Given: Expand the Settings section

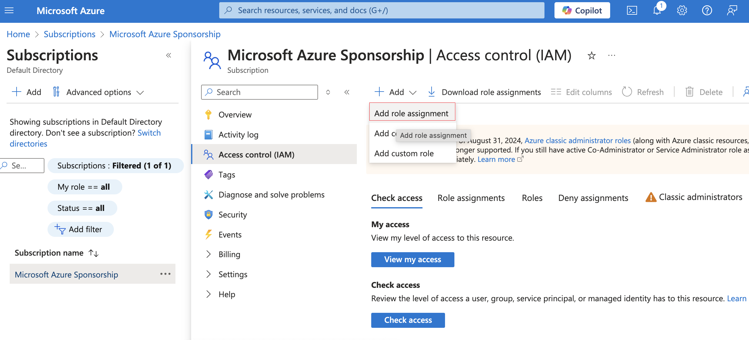Looking at the screenshot, I should coord(208,274).
